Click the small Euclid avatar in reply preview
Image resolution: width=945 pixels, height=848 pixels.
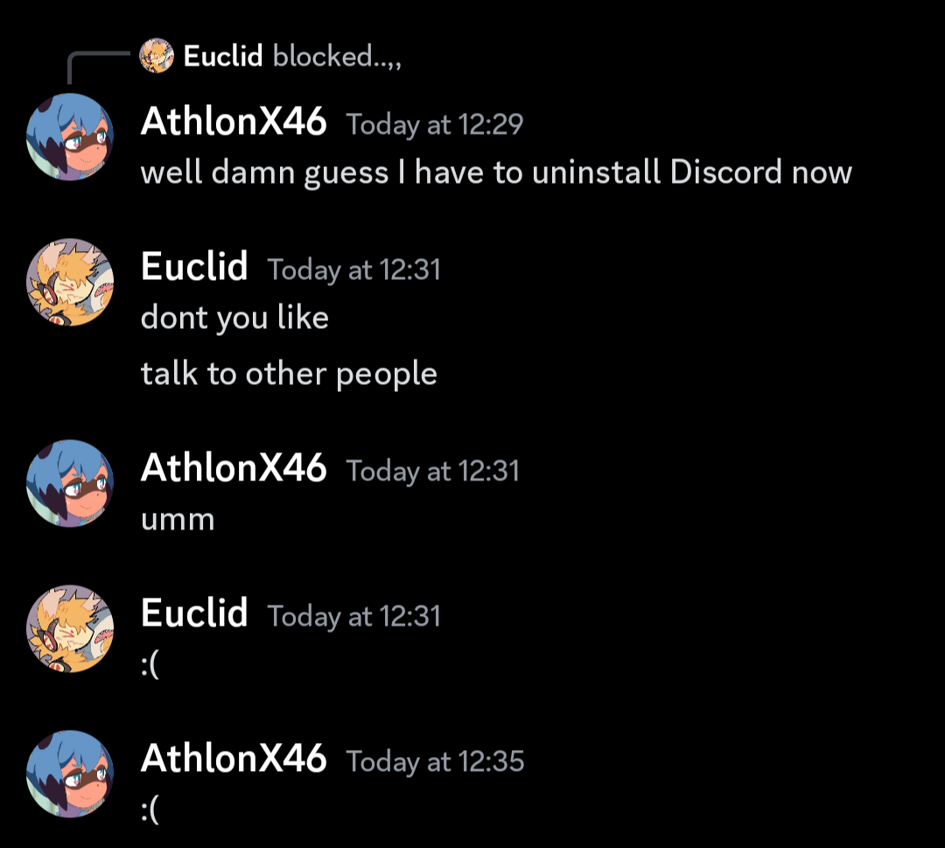[157, 57]
